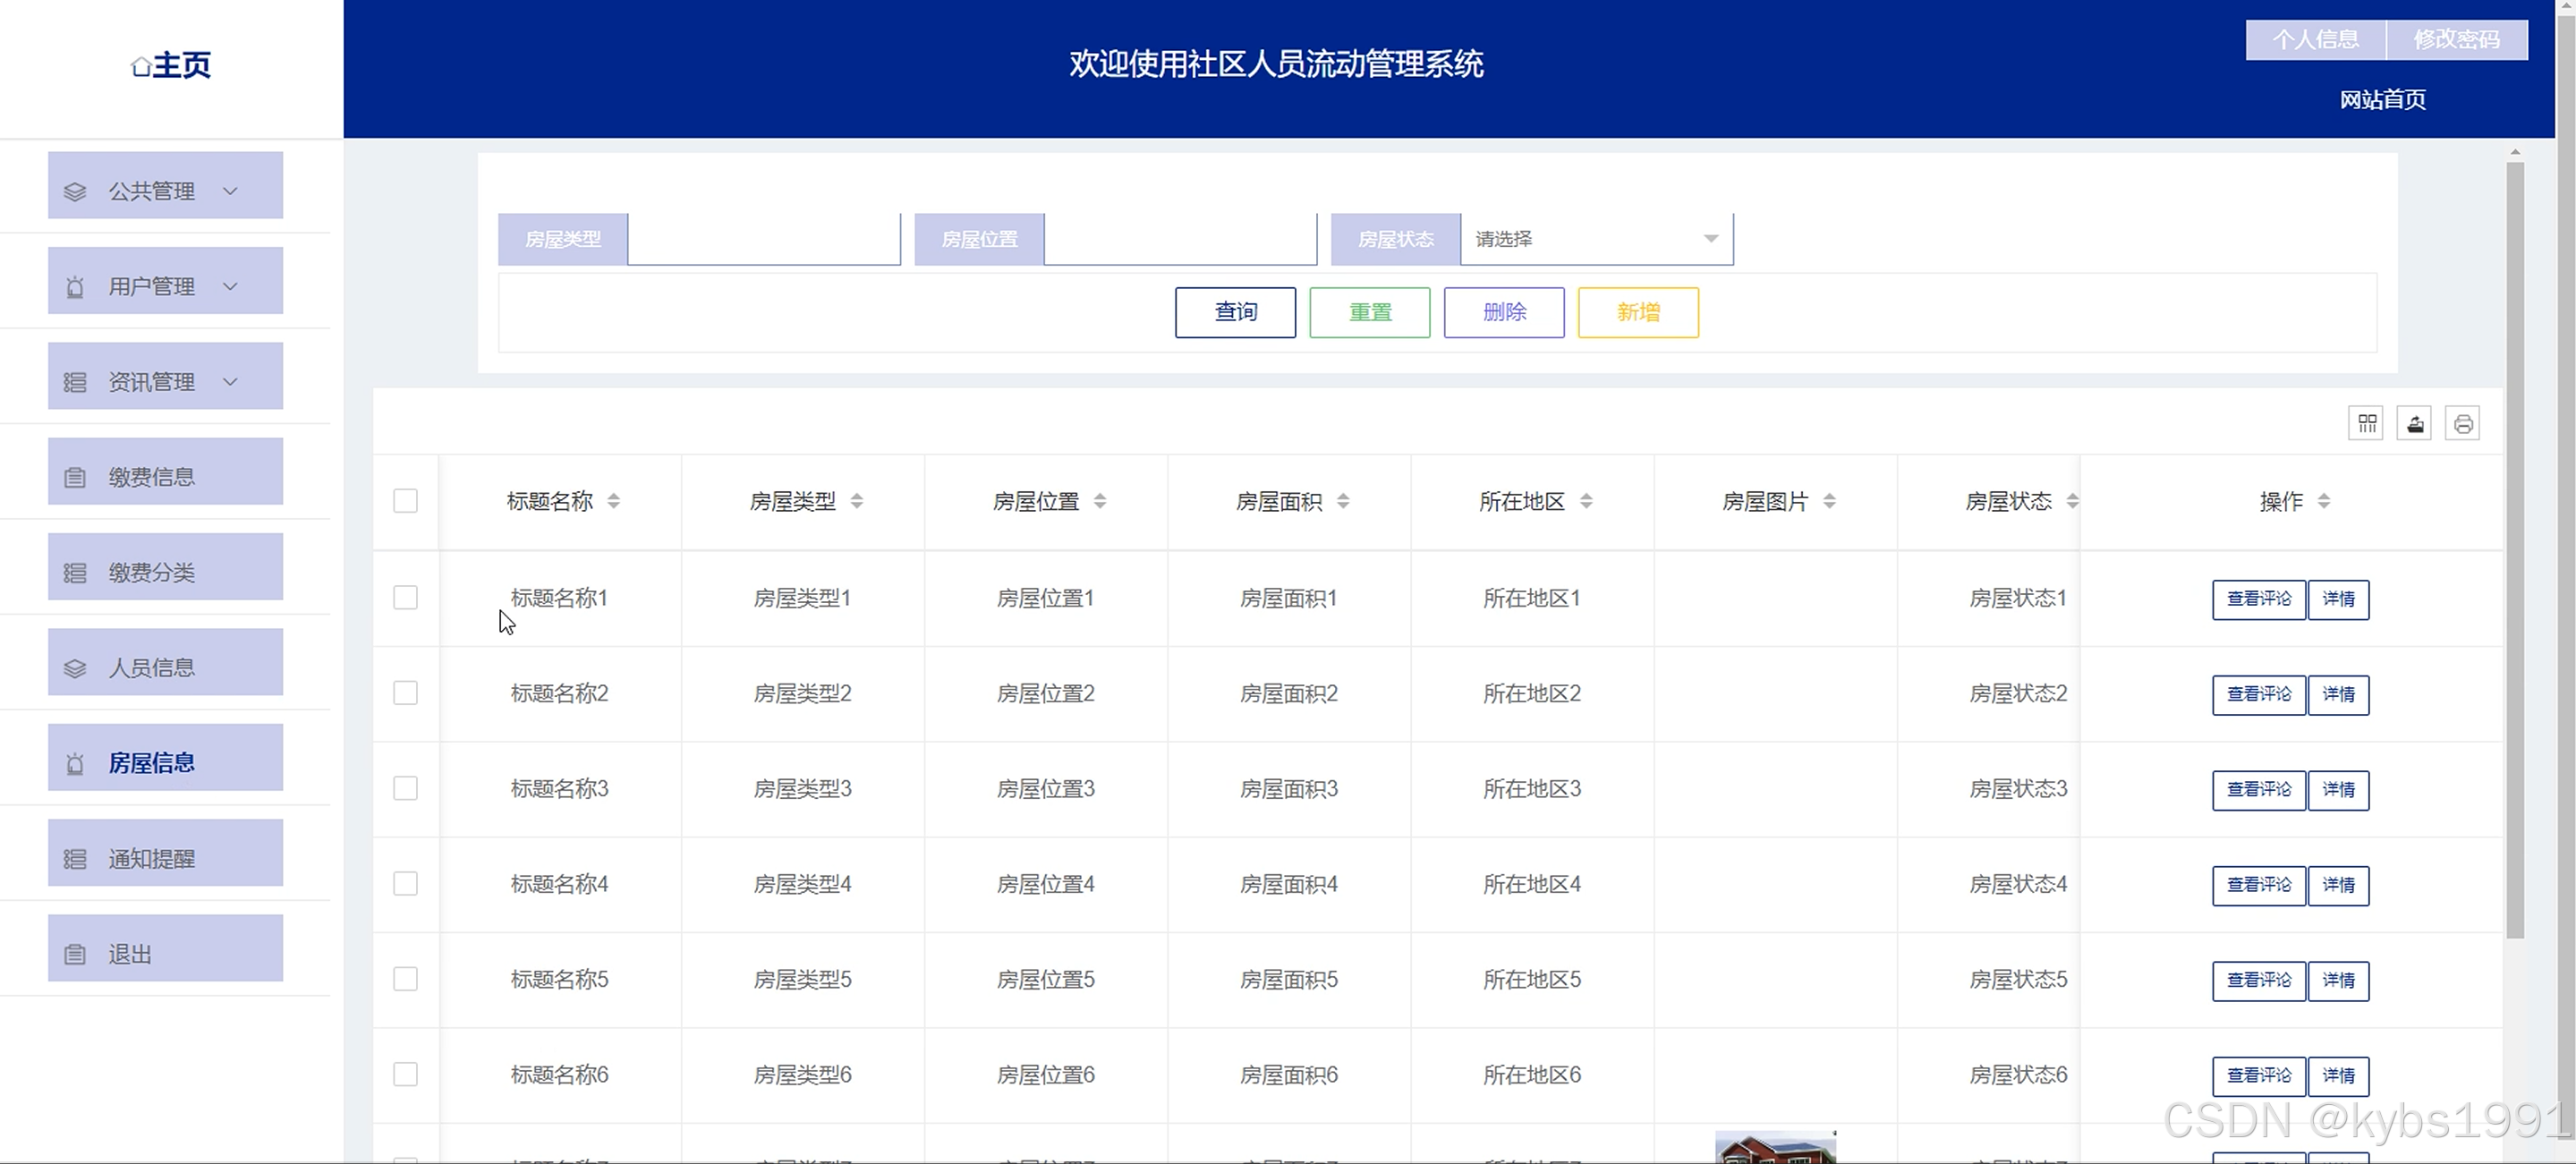Sort by 所在地区 column arrows
2576x1164 pixels.
(x=1586, y=501)
